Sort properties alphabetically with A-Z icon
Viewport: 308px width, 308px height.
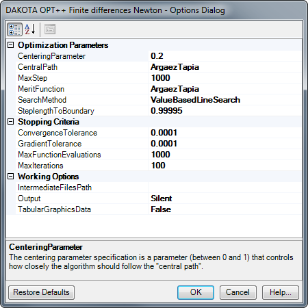coord(30,29)
